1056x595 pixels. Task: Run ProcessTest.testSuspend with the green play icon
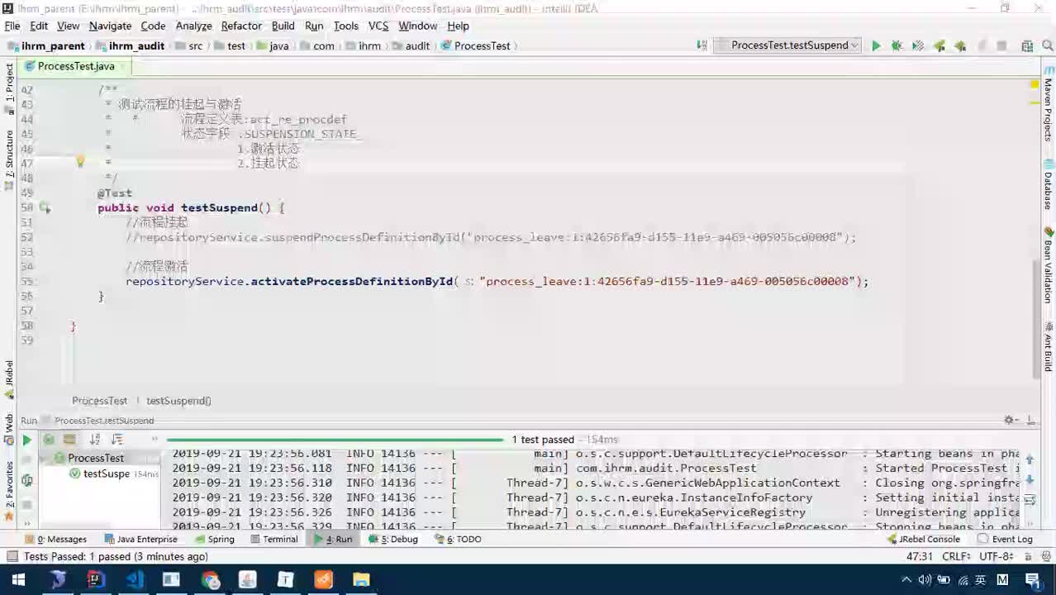pyautogui.click(x=876, y=46)
